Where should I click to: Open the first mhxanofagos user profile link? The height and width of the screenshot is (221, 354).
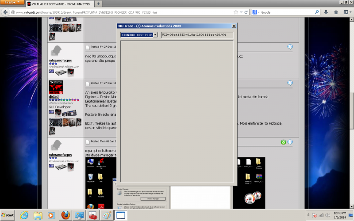(x=60, y=60)
